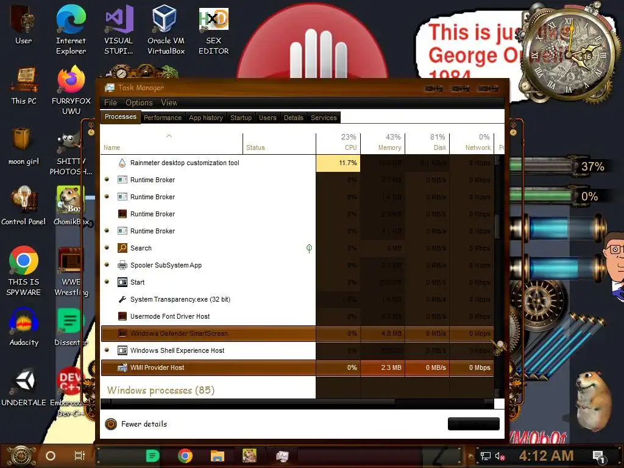Open the UNDERTALE Unity shortcut
624x468 pixels.
(24, 387)
